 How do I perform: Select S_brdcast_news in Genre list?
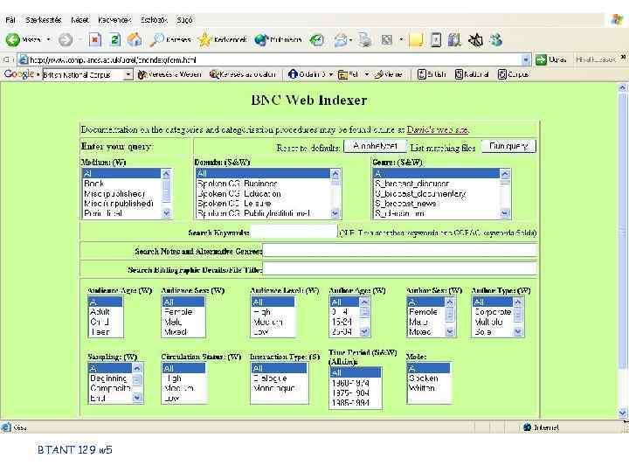(x=437, y=204)
